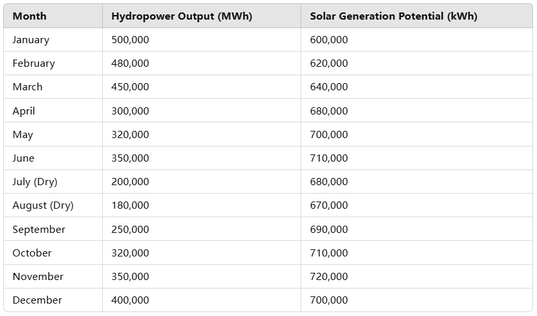Select March's hydropower value 450,000
Viewport: 537px width, 316px height.
(x=130, y=87)
